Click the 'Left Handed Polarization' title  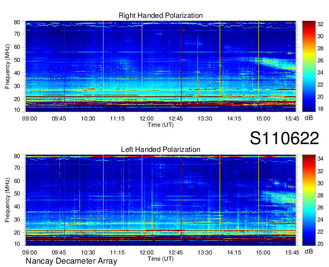(161, 149)
